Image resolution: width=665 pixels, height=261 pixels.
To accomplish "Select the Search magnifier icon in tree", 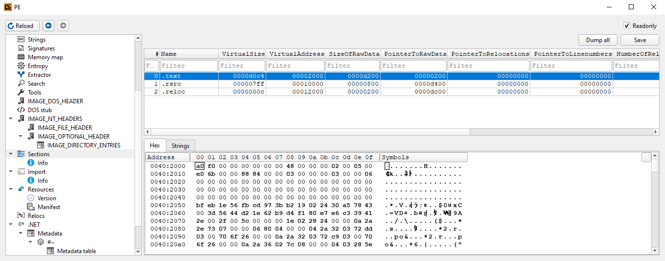I will click(x=21, y=83).
